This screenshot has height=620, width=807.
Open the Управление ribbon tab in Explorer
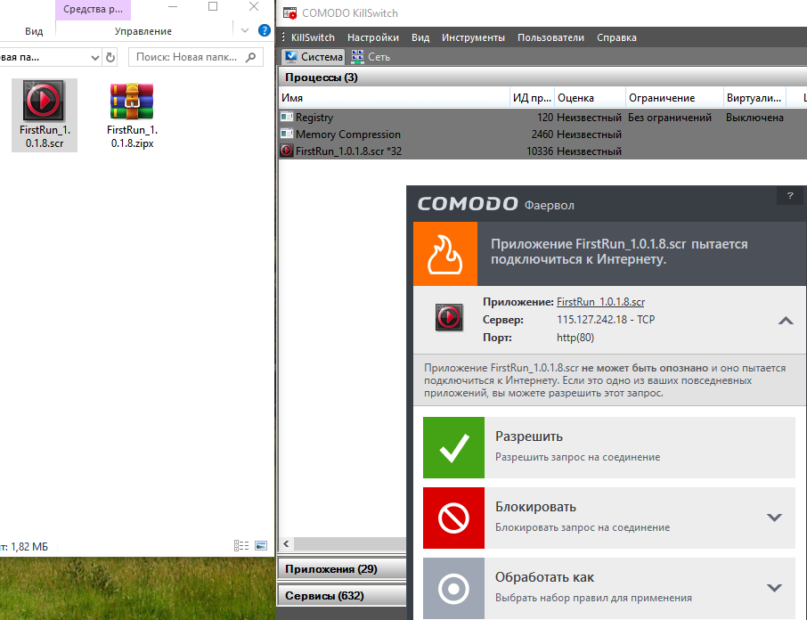(143, 31)
